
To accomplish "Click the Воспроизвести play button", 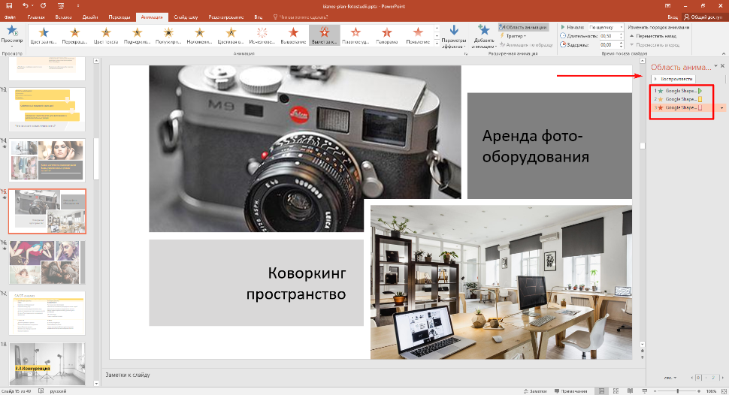I will [x=673, y=79].
